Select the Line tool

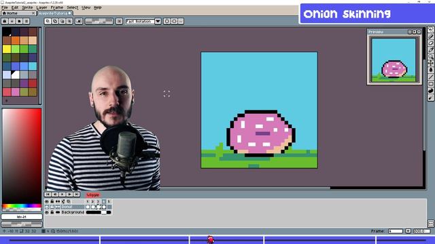click(x=431, y=77)
